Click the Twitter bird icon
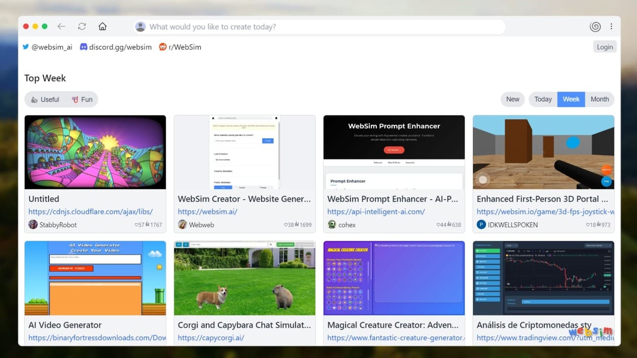 pos(26,47)
